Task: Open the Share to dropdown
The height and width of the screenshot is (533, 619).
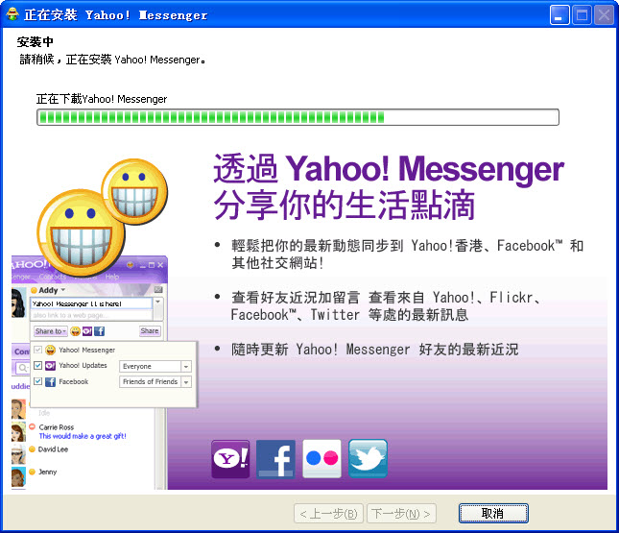Action: tap(51, 331)
